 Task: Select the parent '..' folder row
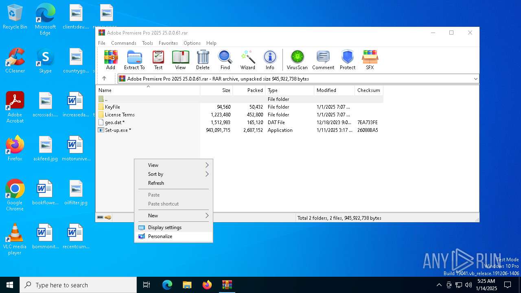(x=239, y=99)
